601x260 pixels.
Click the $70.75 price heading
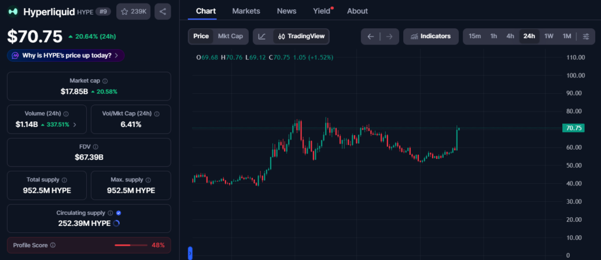[x=35, y=36]
